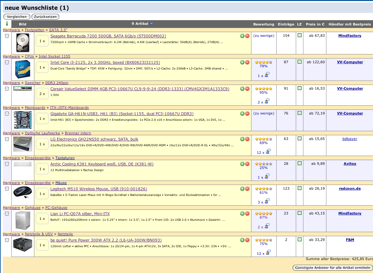Click Seagate hard drive thumbnail image

coord(23,43)
